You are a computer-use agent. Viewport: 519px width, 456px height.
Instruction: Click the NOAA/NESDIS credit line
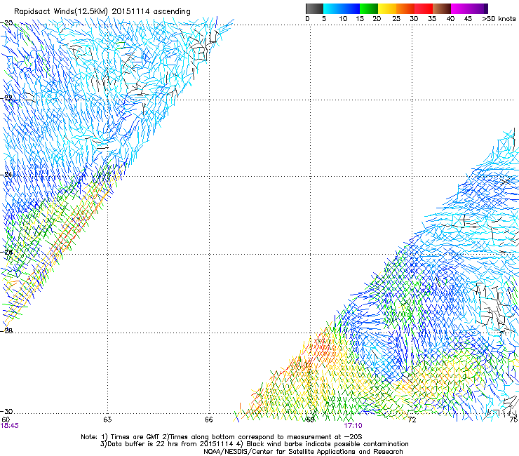pos(303,452)
